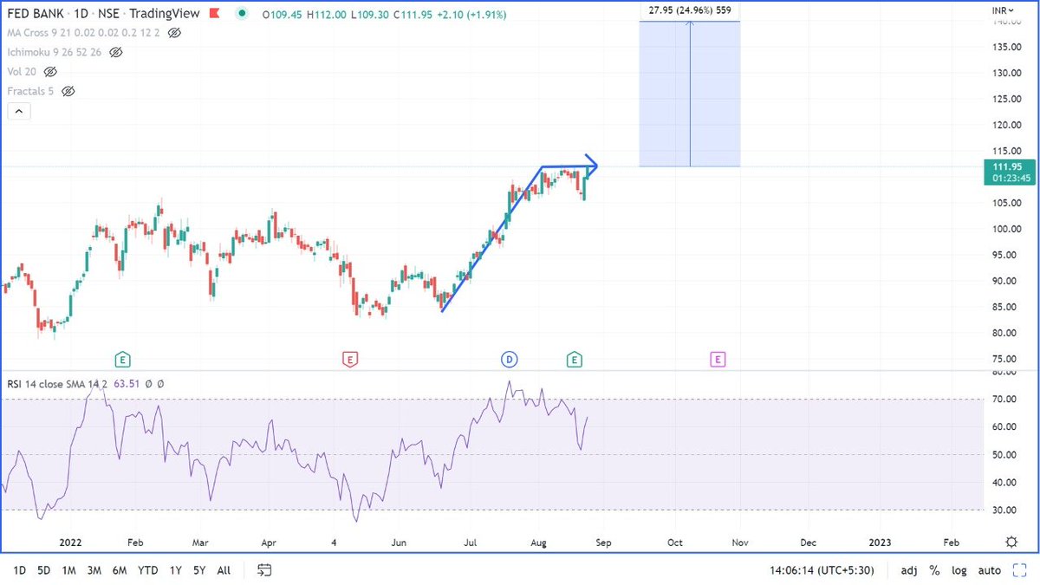Click the Vol 20 legend label
1040x585 pixels.
click(x=23, y=71)
